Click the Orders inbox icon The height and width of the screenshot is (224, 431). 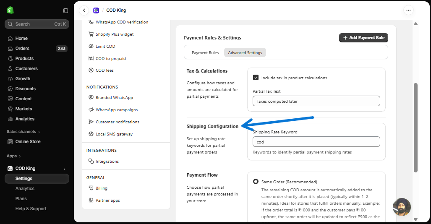pos(10,49)
